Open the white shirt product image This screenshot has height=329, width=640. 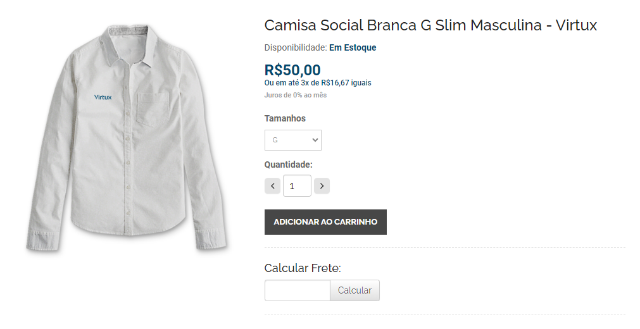coord(127,139)
